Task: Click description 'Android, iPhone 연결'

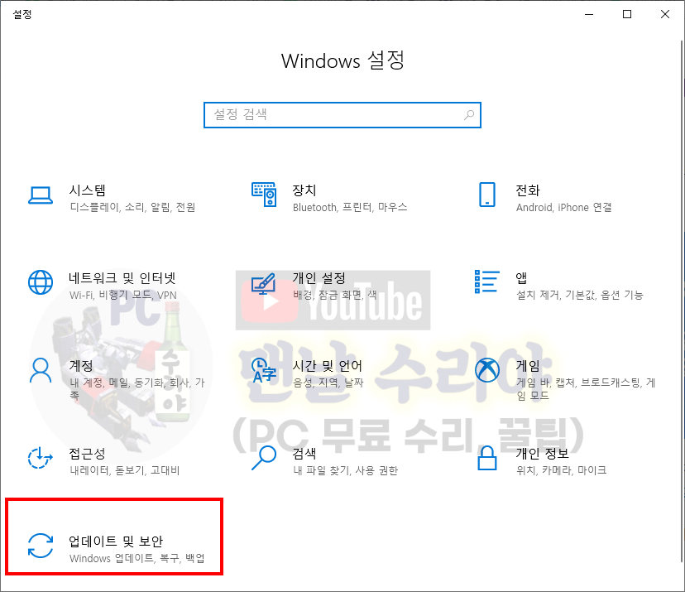Action: [564, 207]
